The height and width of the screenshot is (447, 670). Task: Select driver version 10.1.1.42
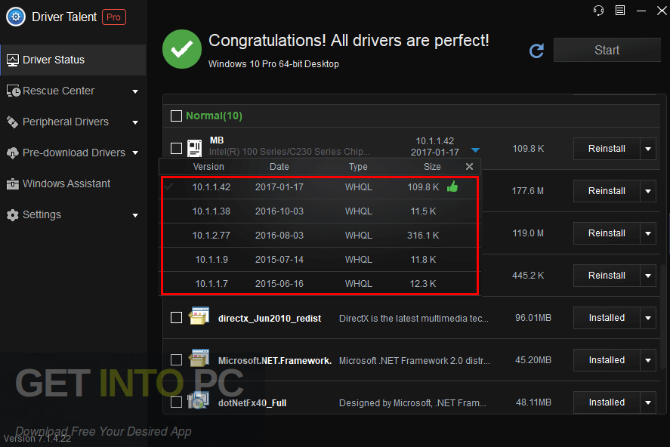(x=320, y=187)
